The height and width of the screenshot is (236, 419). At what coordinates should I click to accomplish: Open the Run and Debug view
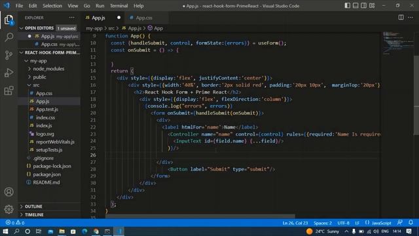[9, 73]
